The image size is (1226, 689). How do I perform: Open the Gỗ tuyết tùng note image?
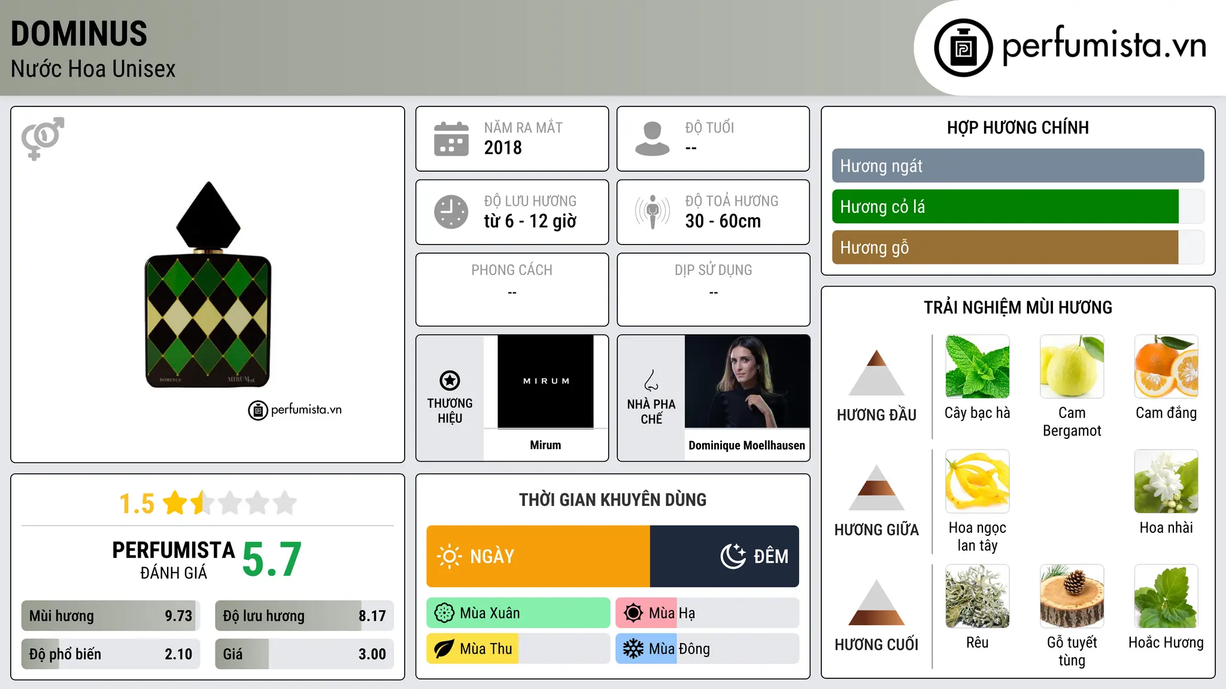point(1072,596)
